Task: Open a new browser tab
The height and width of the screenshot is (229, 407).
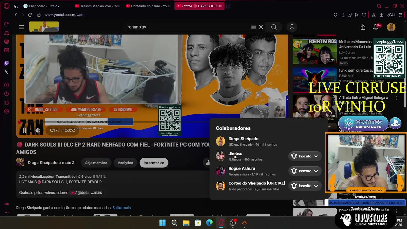Action: 228,6
